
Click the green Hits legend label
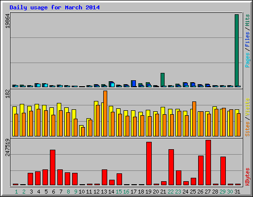coord(248,20)
